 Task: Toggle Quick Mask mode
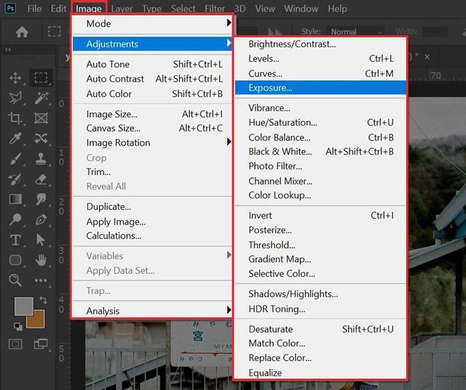click(15, 344)
